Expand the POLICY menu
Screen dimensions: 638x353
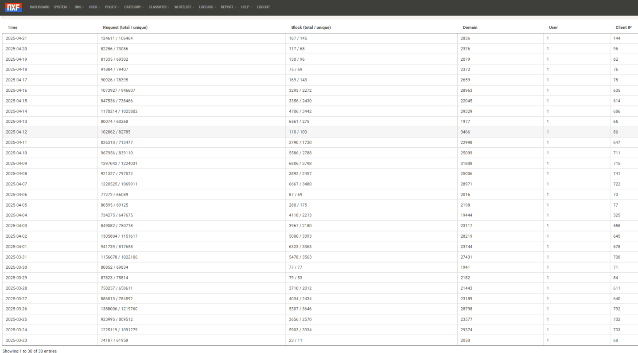tap(112, 7)
